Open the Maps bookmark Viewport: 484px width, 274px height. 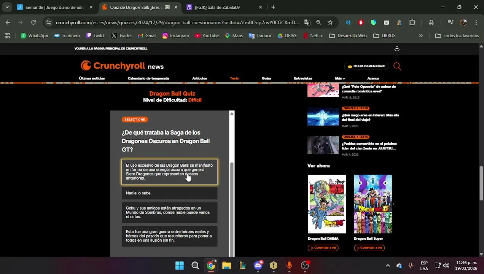point(234,35)
